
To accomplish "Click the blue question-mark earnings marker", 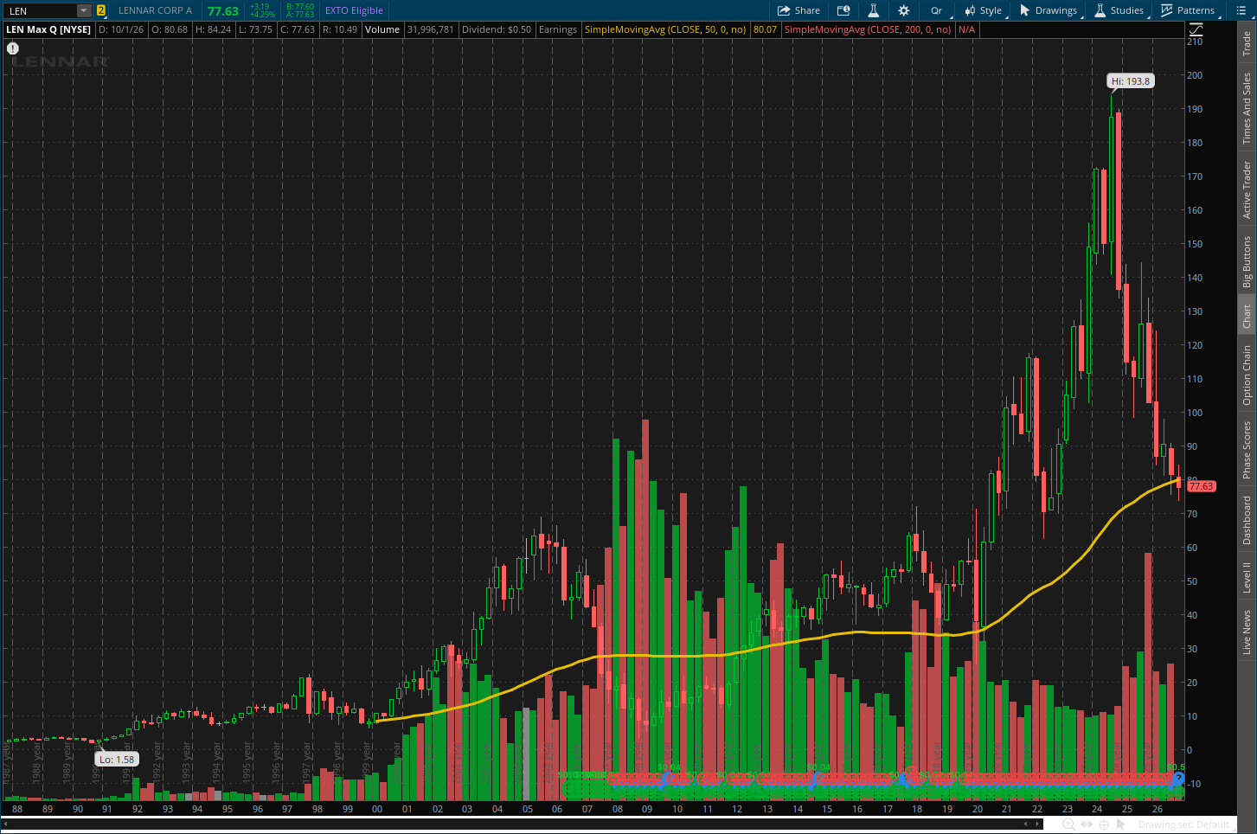I will coord(1177,779).
